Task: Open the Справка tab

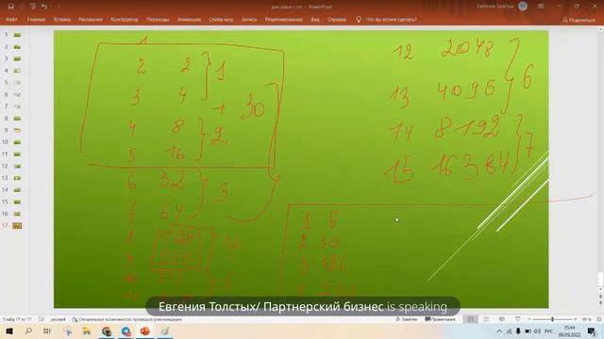Action: 337,19
